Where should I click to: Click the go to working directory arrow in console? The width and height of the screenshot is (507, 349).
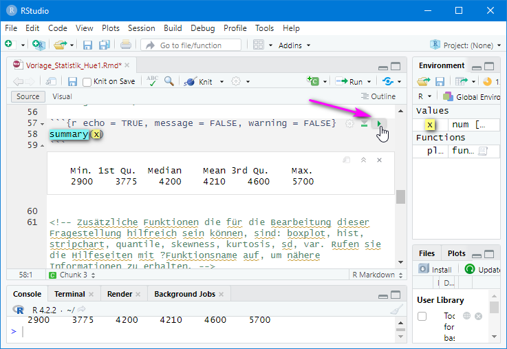click(x=81, y=310)
